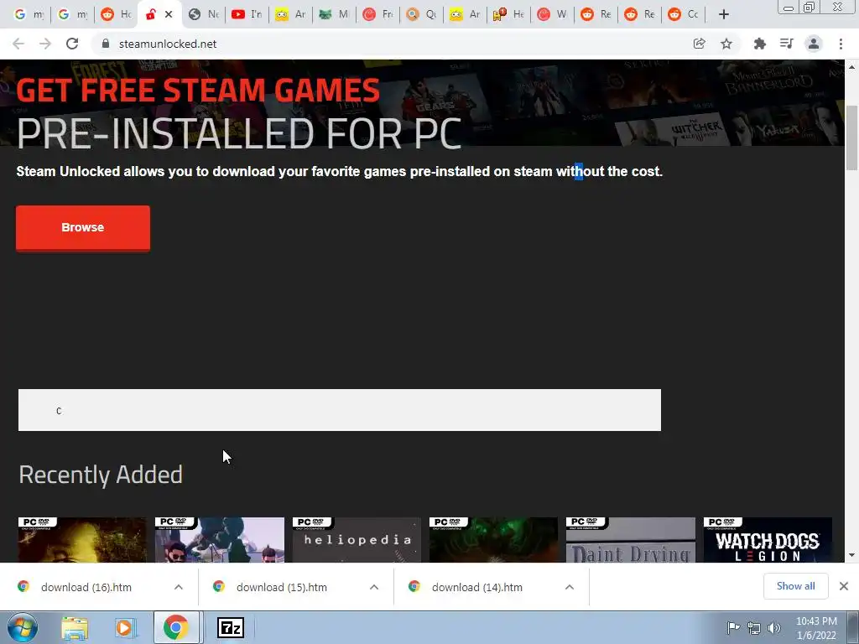
Task: Close the active Steam Unlocked tab
Action: (169, 15)
